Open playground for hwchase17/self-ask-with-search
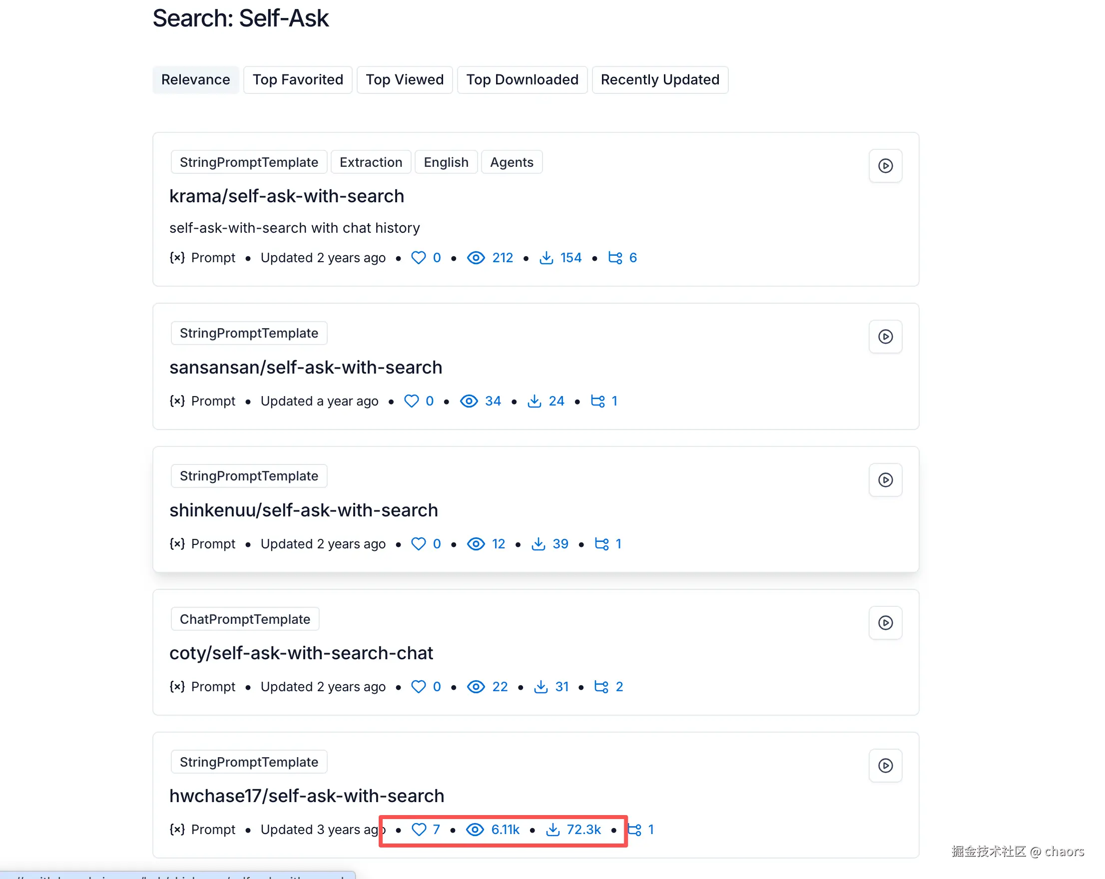 pyautogui.click(x=885, y=766)
